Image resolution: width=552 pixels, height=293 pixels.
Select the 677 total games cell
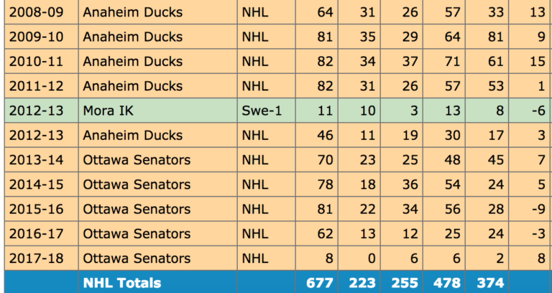pos(318,283)
